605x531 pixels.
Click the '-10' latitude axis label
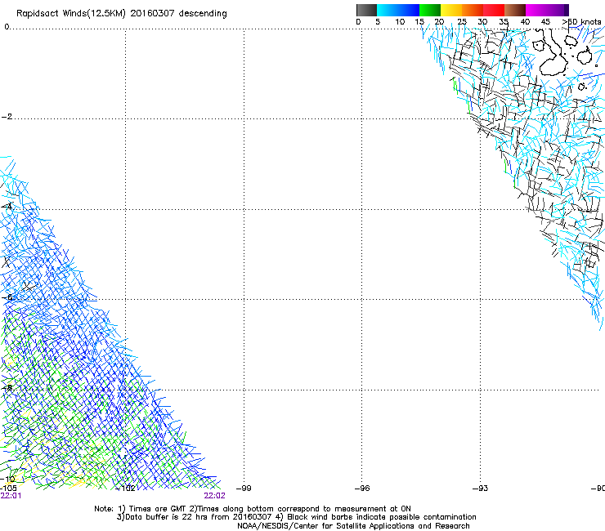coord(7,479)
